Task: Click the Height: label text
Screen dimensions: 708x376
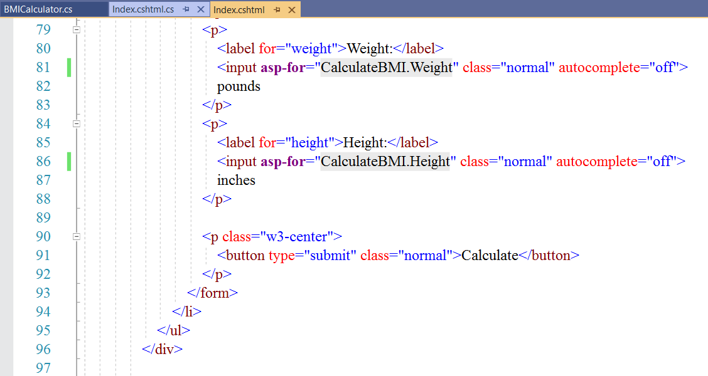Action: [365, 142]
